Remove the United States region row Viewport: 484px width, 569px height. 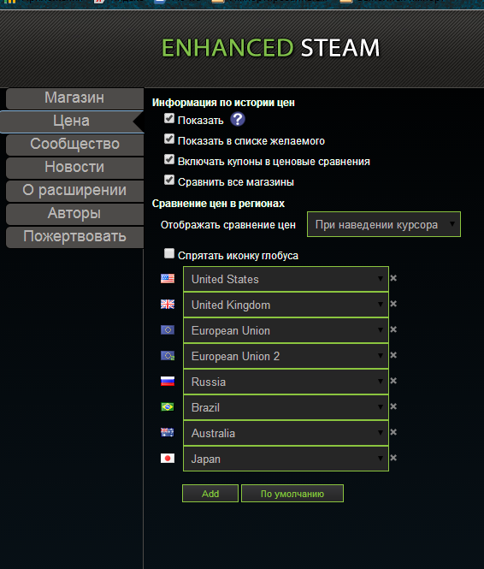pyautogui.click(x=393, y=278)
